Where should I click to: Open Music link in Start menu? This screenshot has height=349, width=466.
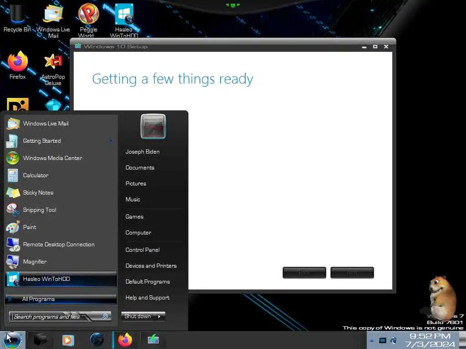pos(133,200)
